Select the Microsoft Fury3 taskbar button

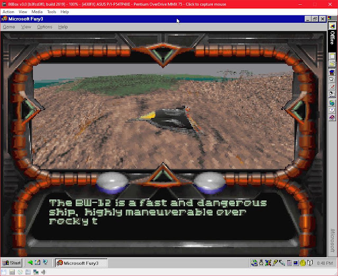(81, 263)
